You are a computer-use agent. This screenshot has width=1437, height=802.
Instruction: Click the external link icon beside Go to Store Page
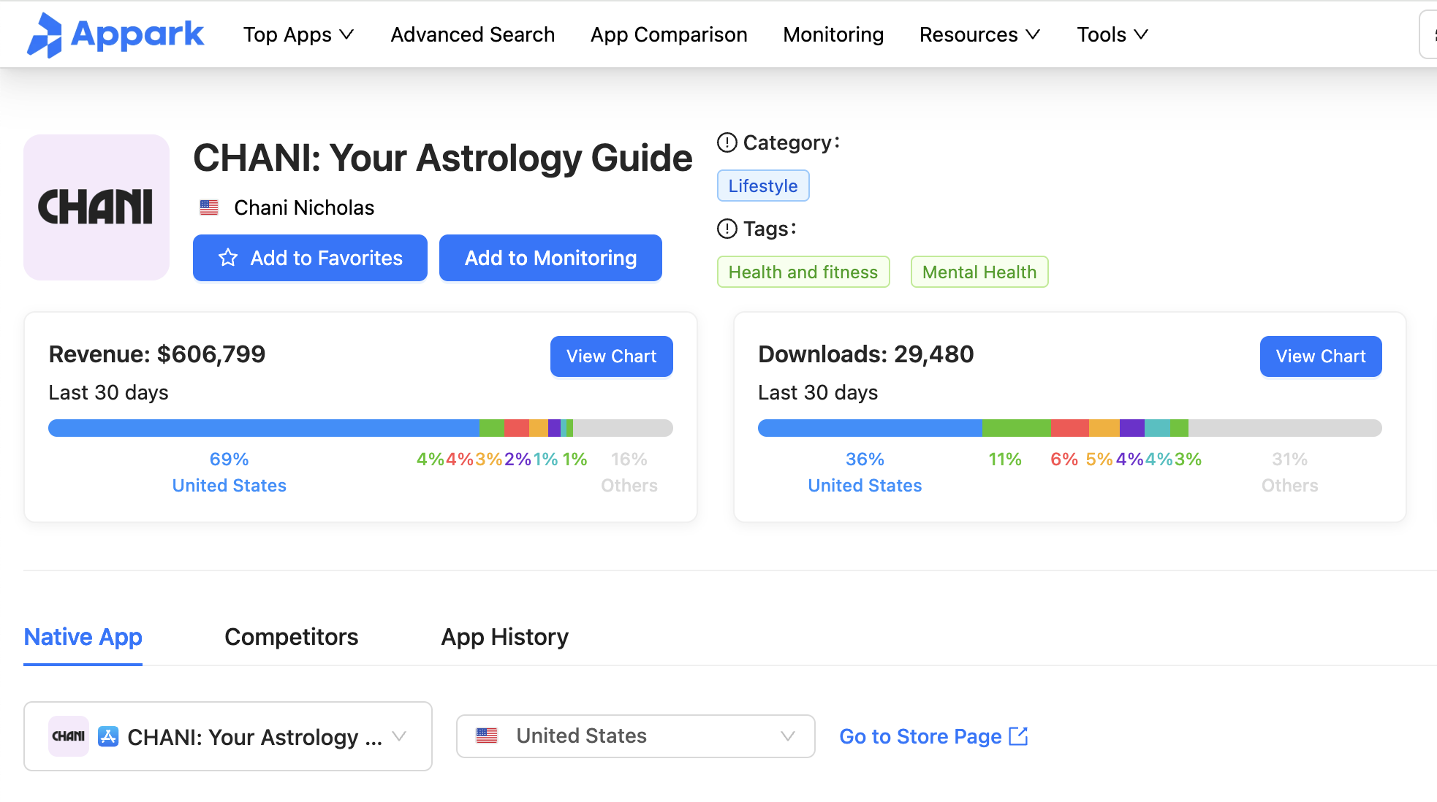pyautogui.click(x=1017, y=736)
